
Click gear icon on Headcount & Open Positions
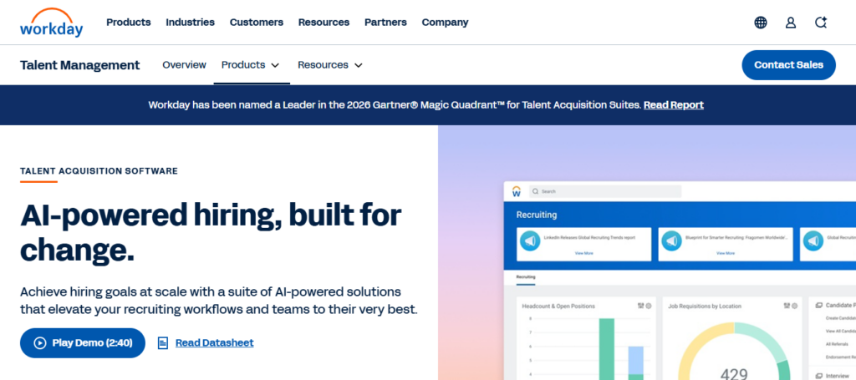(x=649, y=306)
